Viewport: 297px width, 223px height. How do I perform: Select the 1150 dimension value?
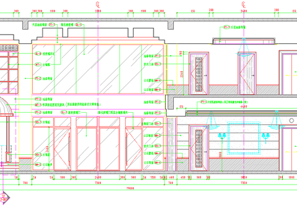153,177
